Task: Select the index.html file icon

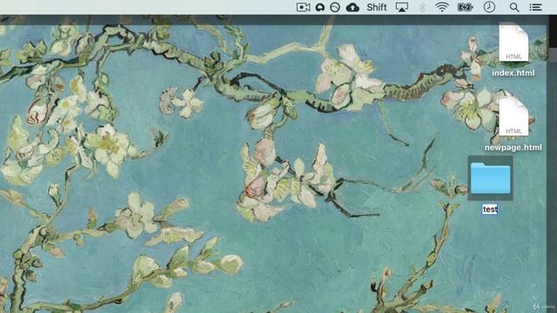Action: coord(513,43)
